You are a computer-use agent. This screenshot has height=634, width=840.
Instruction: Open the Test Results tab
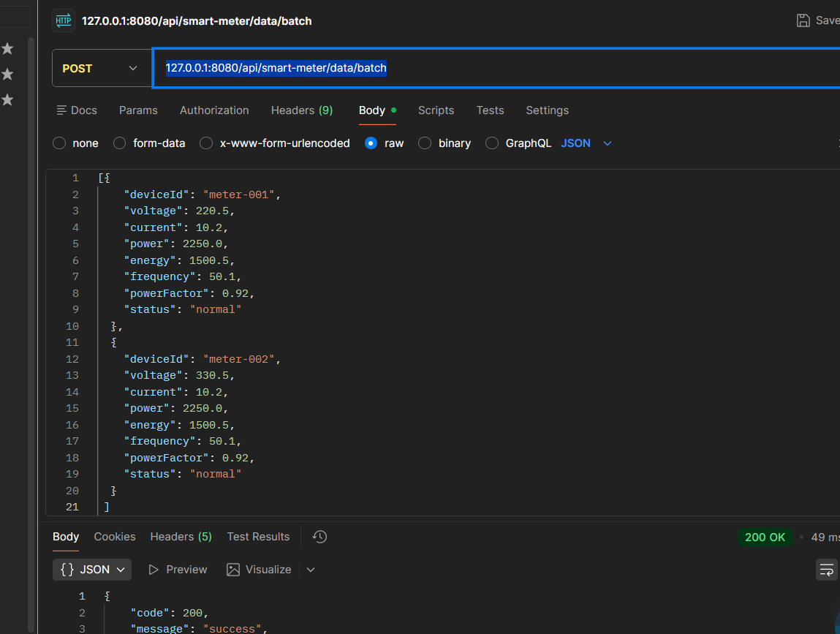[x=258, y=537]
